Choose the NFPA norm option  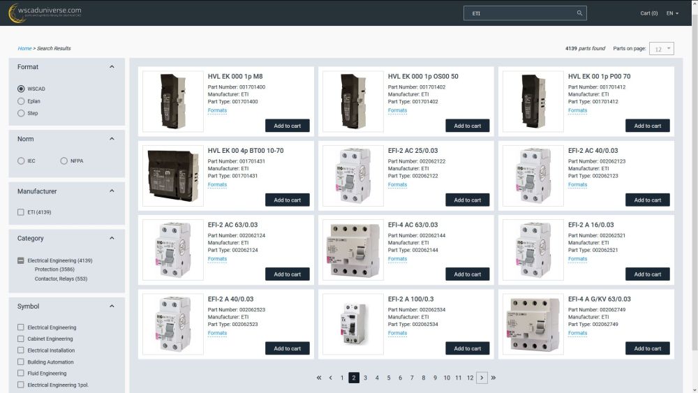point(64,161)
